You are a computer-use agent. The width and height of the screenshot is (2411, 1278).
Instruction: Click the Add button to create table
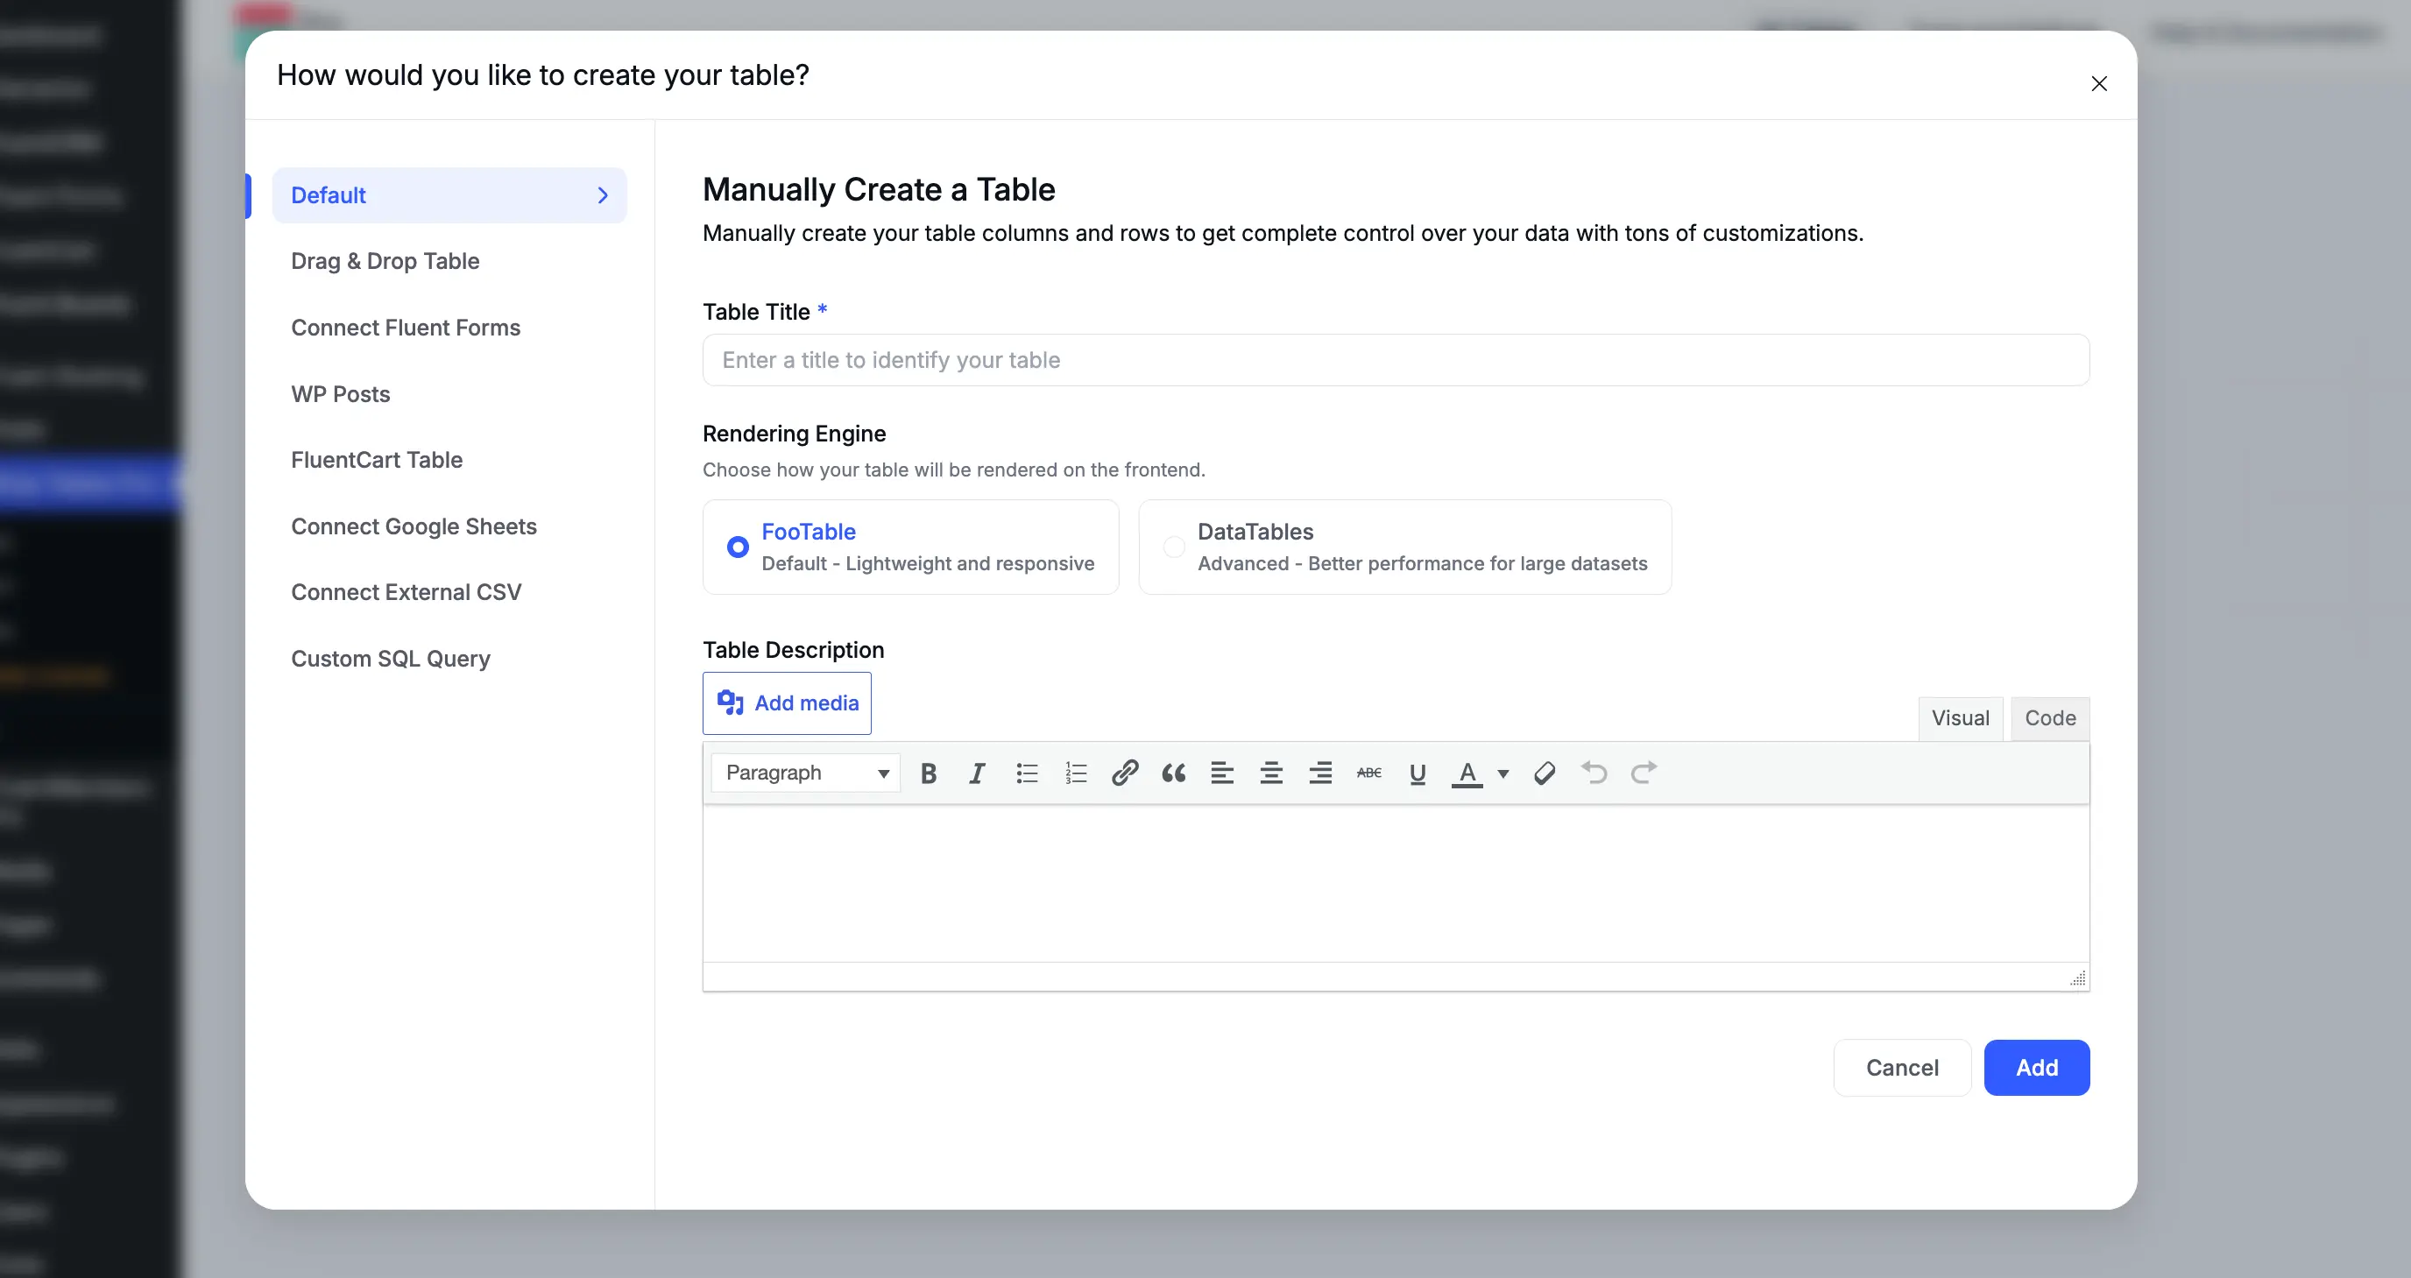pyautogui.click(x=2037, y=1068)
